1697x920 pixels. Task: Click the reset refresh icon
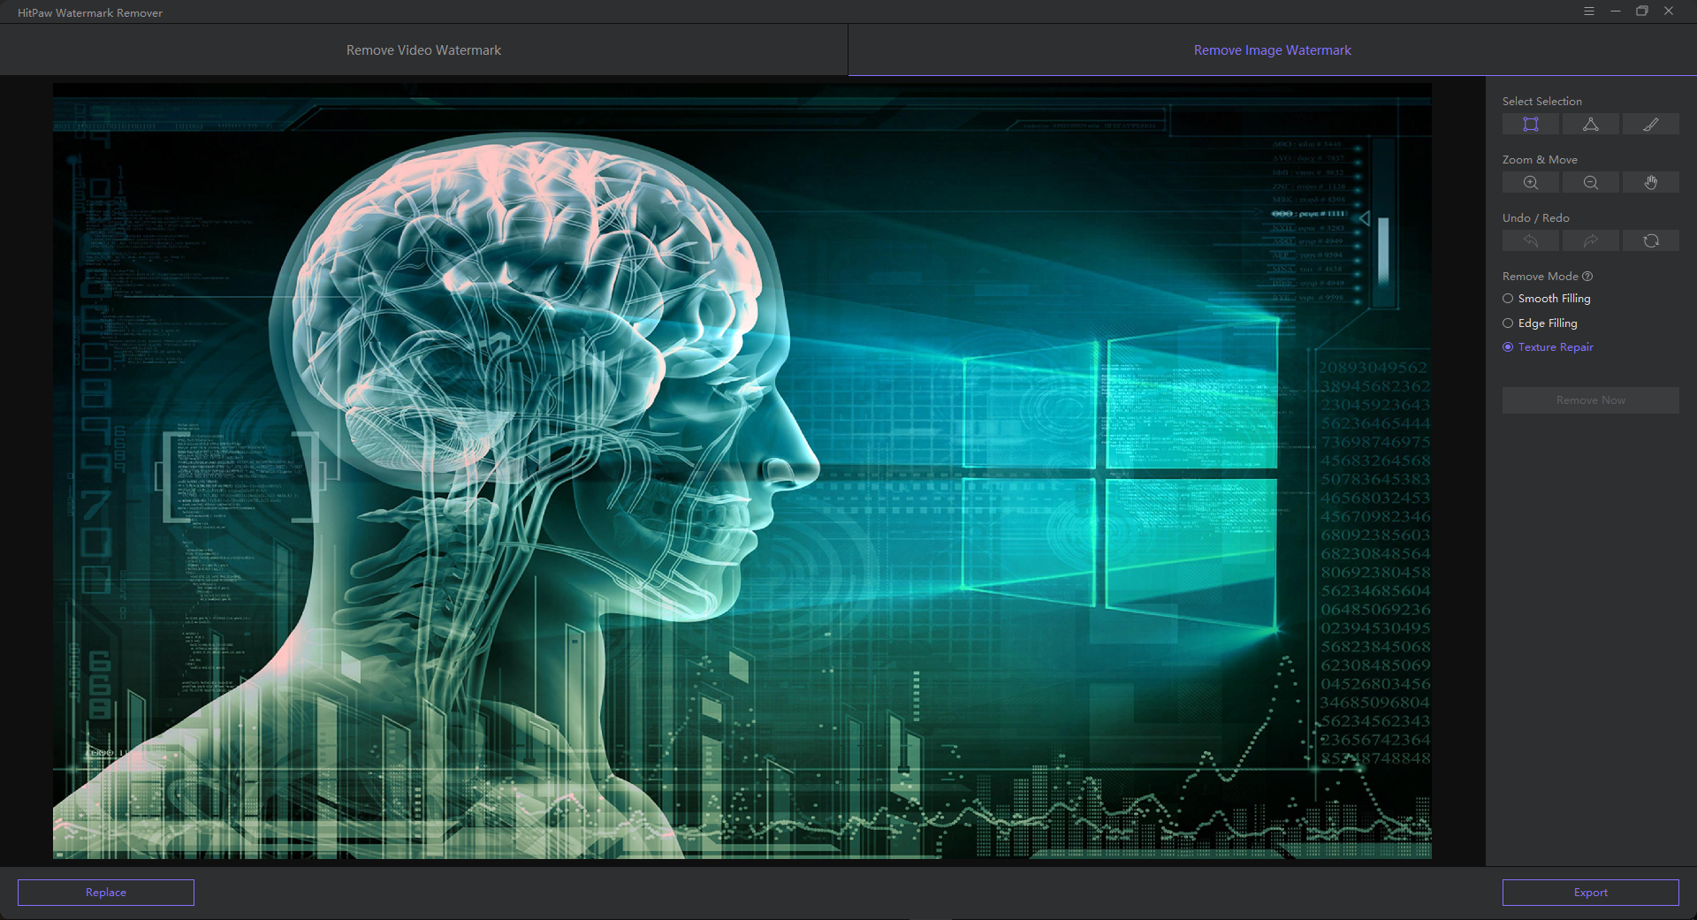[x=1650, y=241]
